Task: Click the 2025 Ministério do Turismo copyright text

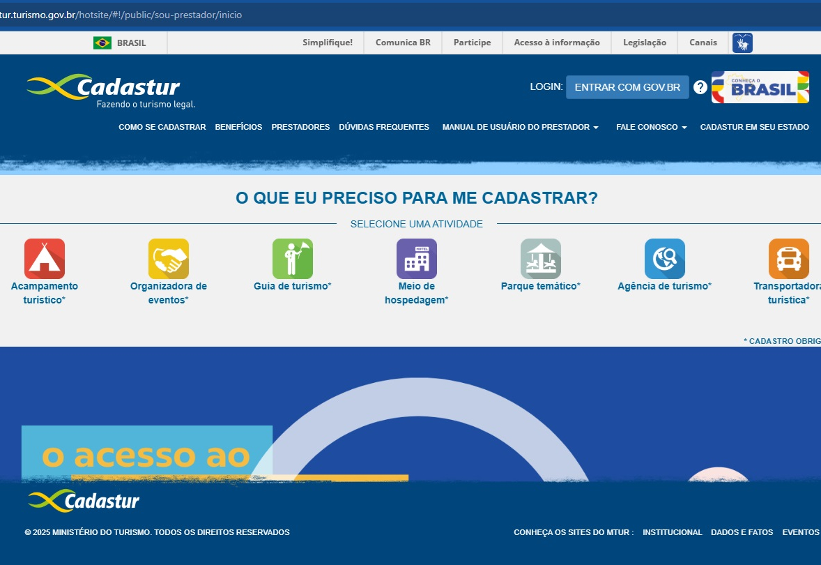Action: [x=157, y=532]
